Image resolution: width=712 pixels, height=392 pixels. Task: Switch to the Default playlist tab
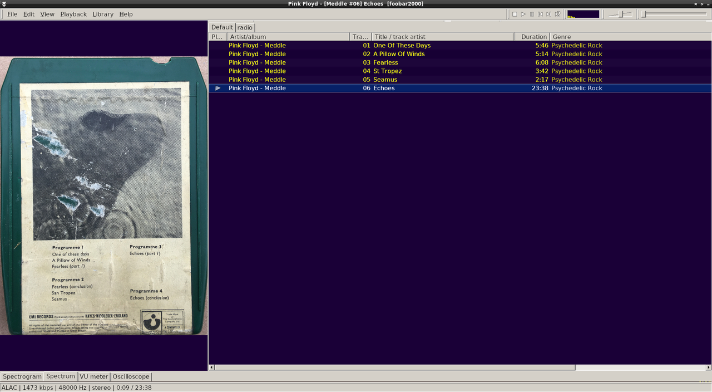pos(222,27)
